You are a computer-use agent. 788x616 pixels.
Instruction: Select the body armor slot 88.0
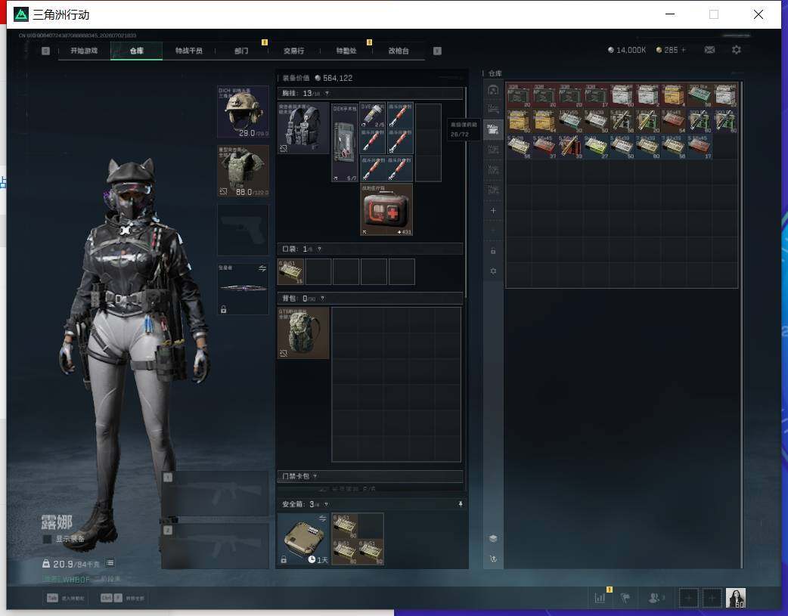coord(244,172)
